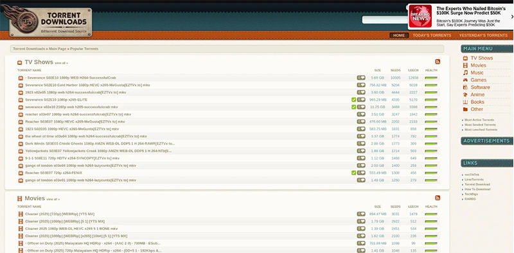Click TV icon beside 1923 s02e05 web h264 row
Screen dimensions: 514x253
coord(21,92)
